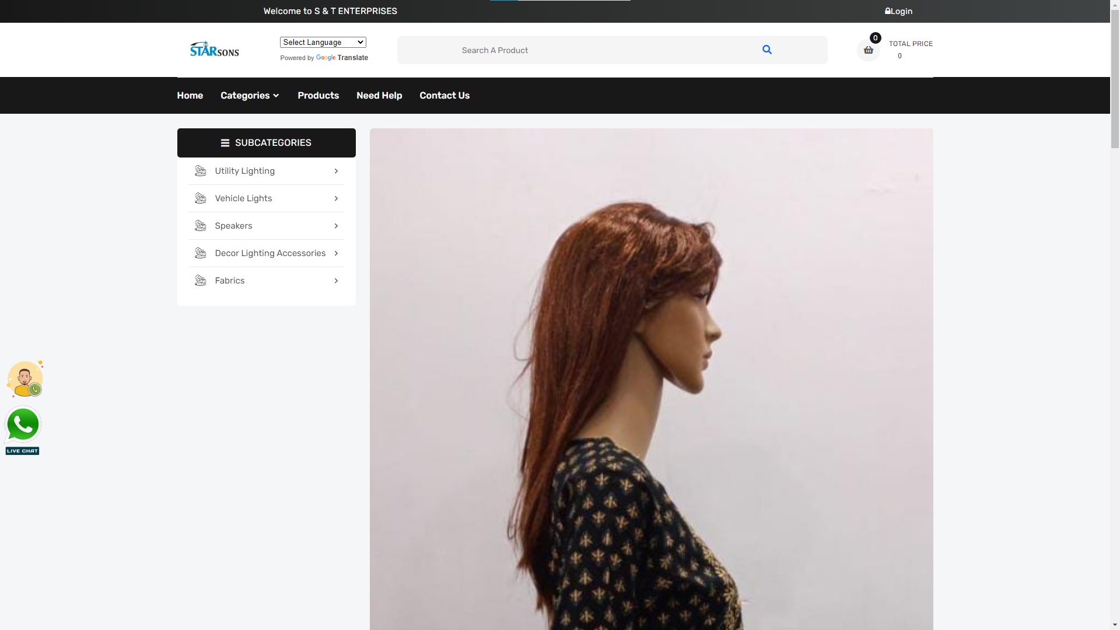The image size is (1120, 630).
Task: Expand Decor Lighting Accessories chevron
Action: click(336, 253)
